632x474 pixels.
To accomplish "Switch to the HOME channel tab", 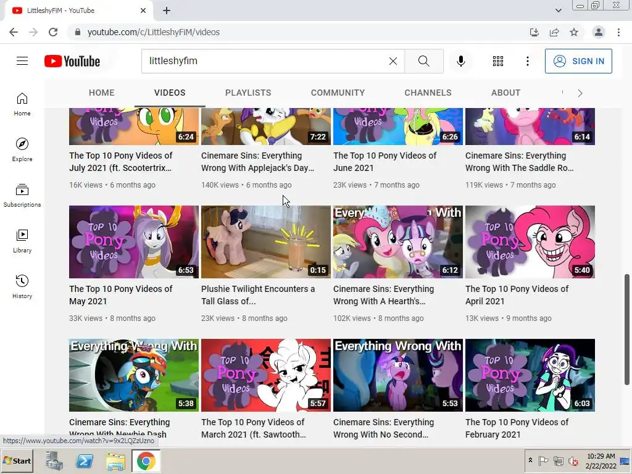I will click(x=102, y=93).
